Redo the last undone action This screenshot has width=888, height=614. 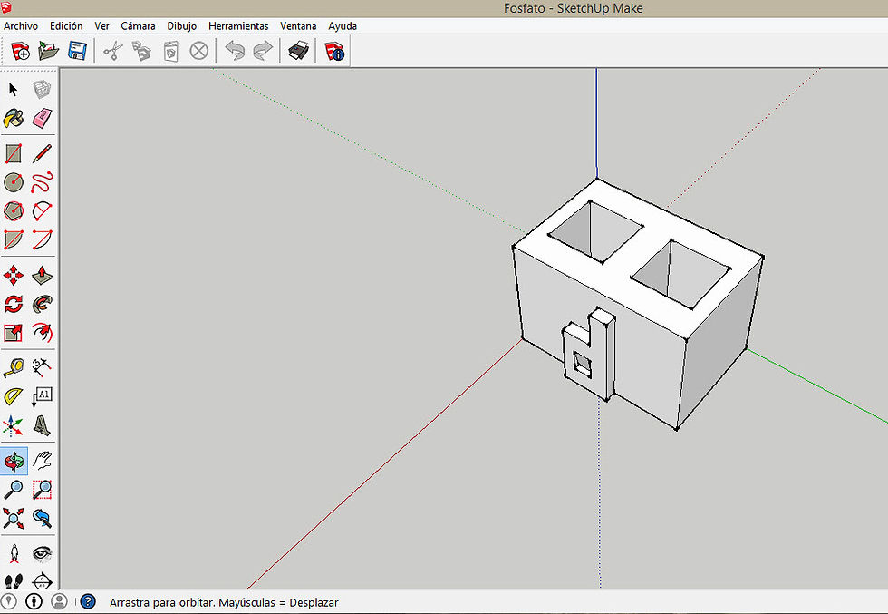point(263,51)
